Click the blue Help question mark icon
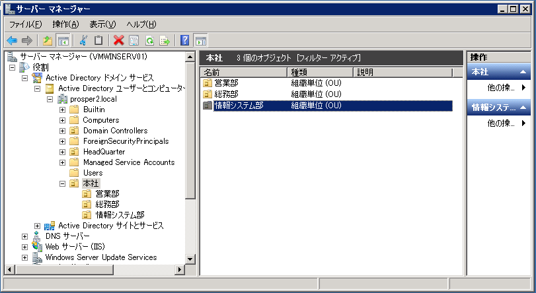This screenshot has height=293, width=536. 185,40
